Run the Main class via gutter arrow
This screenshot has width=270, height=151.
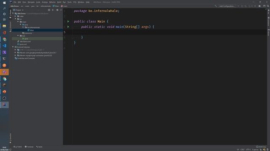pyautogui.click(x=68, y=21)
